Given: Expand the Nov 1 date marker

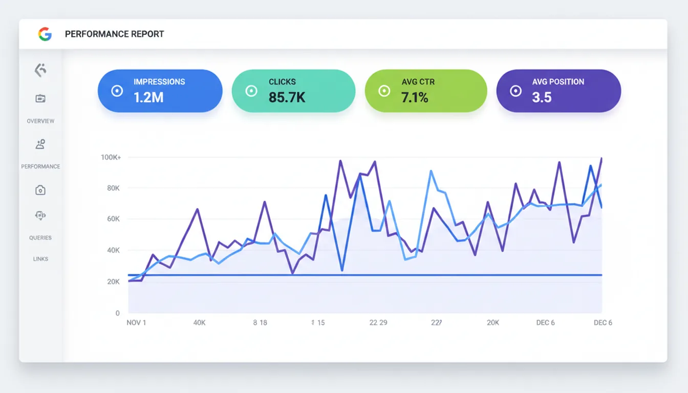Looking at the screenshot, I should coord(136,322).
